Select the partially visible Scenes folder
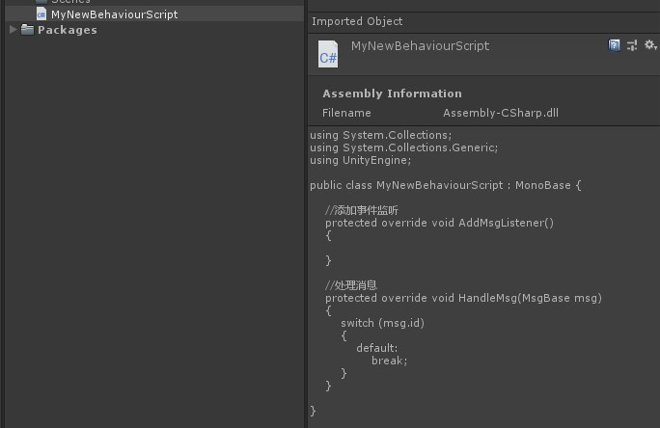660x428 pixels. coord(70,2)
